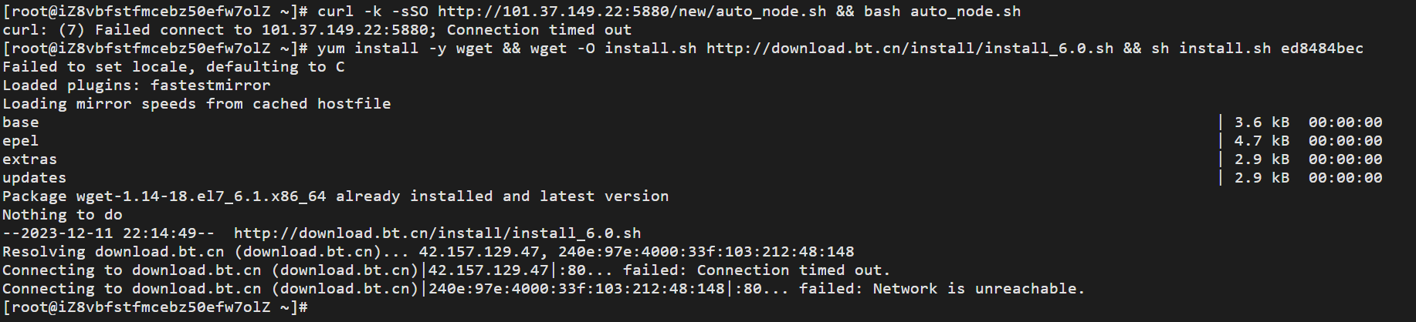
Task: Click the "Loaded plugins: fastestmirror" line
Action: pyautogui.click(x=137, y=86)
